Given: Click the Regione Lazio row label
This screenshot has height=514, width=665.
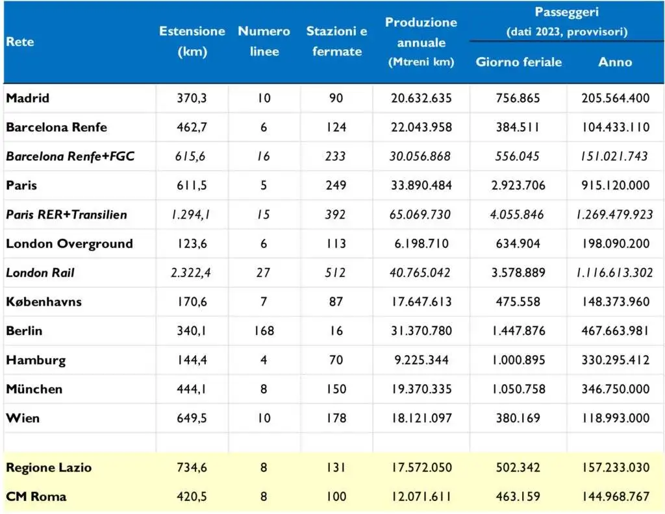Looking at the screenshot, I should [x=49, y=468].
